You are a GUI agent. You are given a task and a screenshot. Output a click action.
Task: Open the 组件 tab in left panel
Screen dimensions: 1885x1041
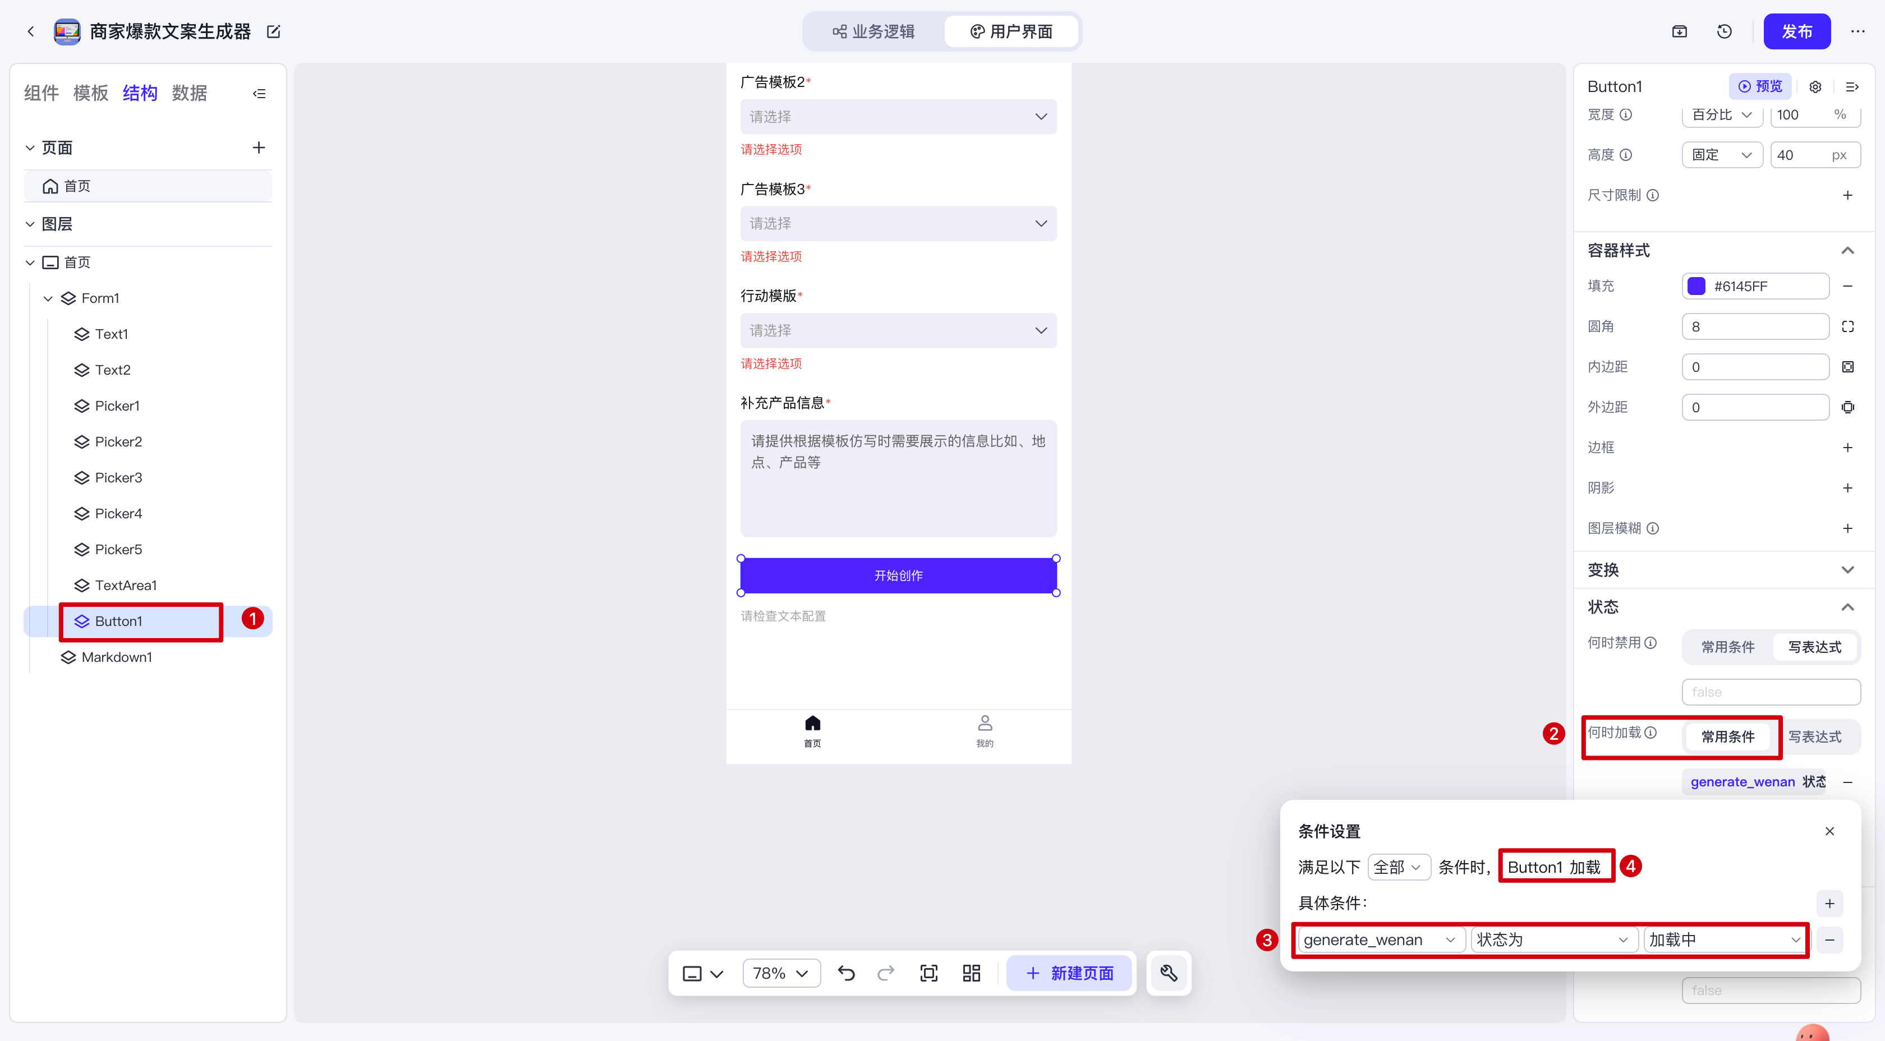[x=41, y=94]
